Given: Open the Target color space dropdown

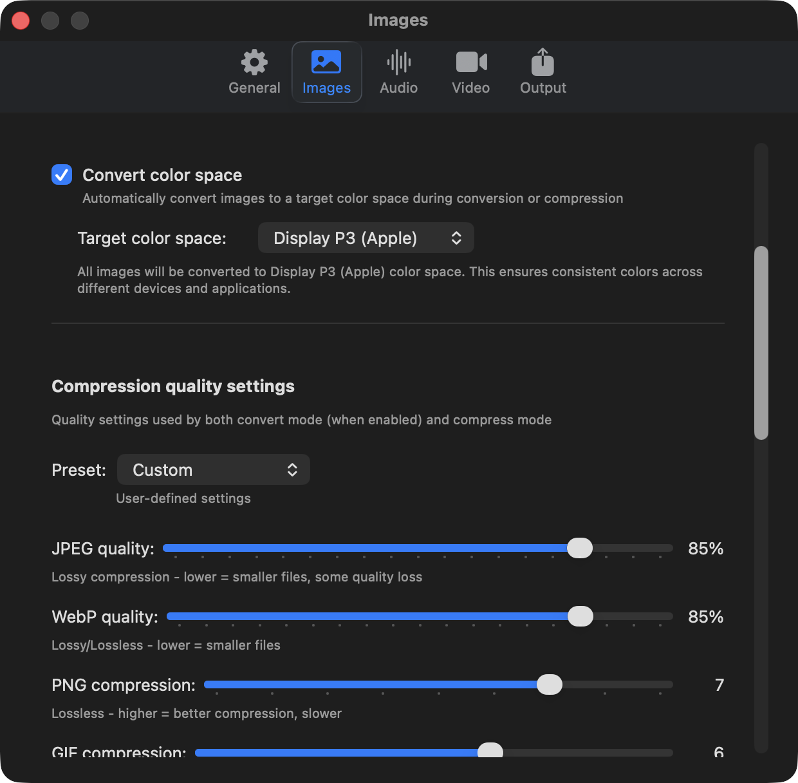Looking at the screenshot, I should (366, 238).
